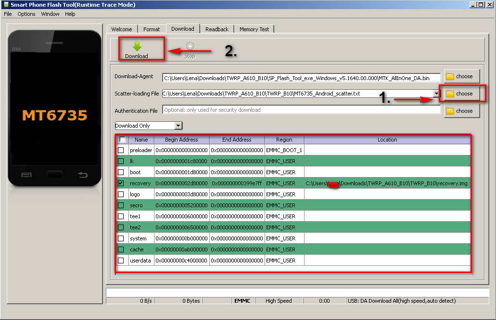Click folder icon to choose Authentication File
496x320 pixels.
[x=450, y=111]
